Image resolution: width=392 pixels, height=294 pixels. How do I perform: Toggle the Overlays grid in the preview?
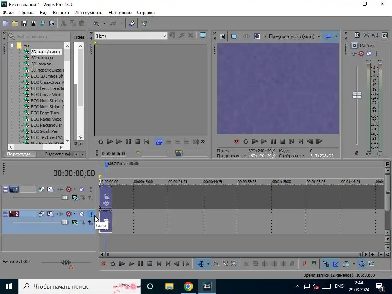pos(328,36)
